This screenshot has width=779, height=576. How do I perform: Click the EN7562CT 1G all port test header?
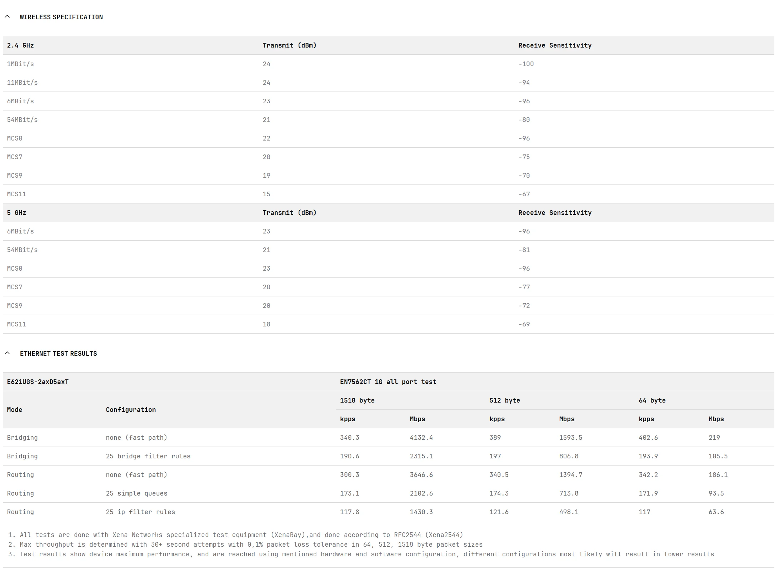click(x=388, y=382)
